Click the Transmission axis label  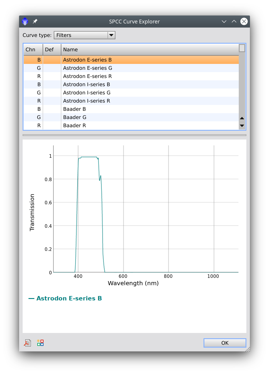(32, 212)
